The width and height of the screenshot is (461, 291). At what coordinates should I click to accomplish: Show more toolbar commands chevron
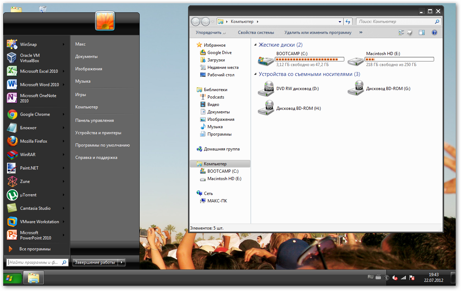361,32
